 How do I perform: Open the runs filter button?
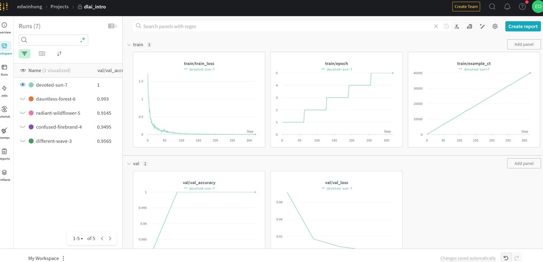(24, 53)
